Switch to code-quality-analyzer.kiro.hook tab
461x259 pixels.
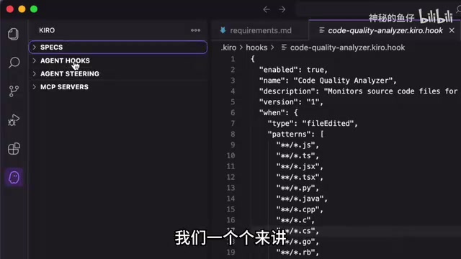pyautogui.click(x=385, y=30)
